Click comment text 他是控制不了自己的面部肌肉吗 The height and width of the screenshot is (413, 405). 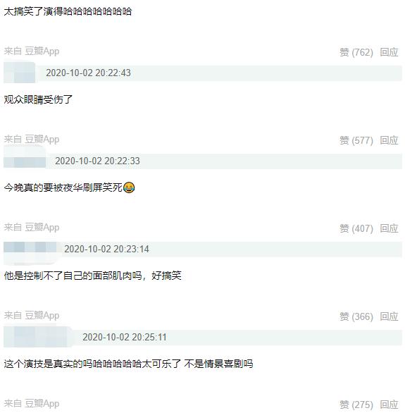coord(73,276)
